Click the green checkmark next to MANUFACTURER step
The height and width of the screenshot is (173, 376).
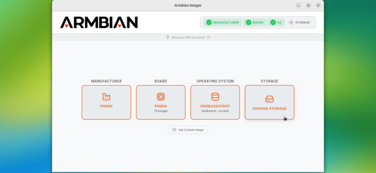click(209, 22)
